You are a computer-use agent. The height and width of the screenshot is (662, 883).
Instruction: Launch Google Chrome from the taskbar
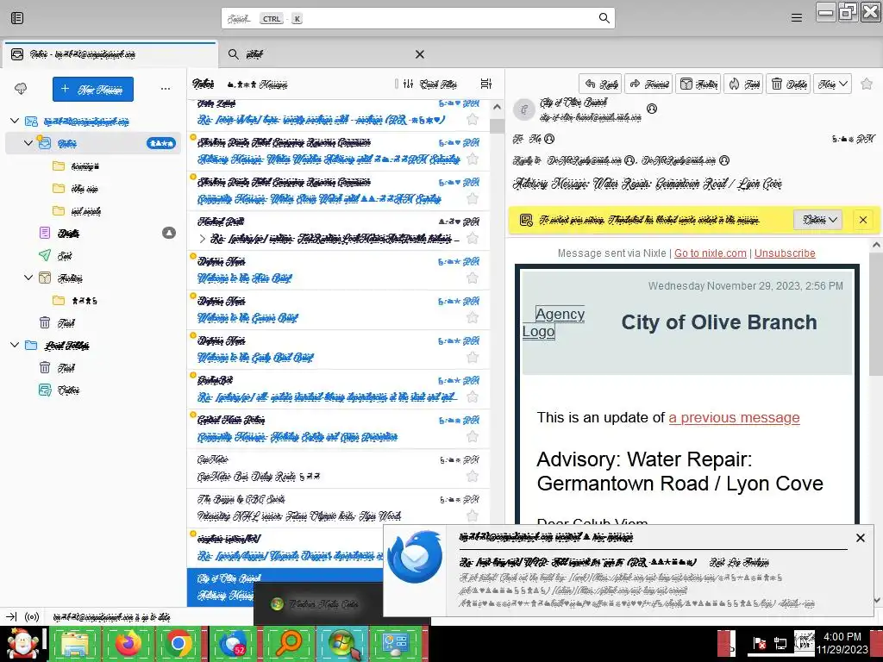pos(179,643)
